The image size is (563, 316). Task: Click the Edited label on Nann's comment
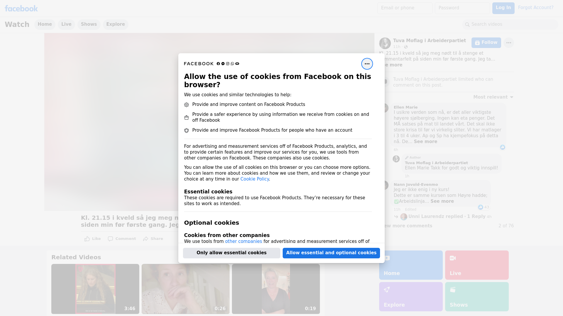point(411,209)
